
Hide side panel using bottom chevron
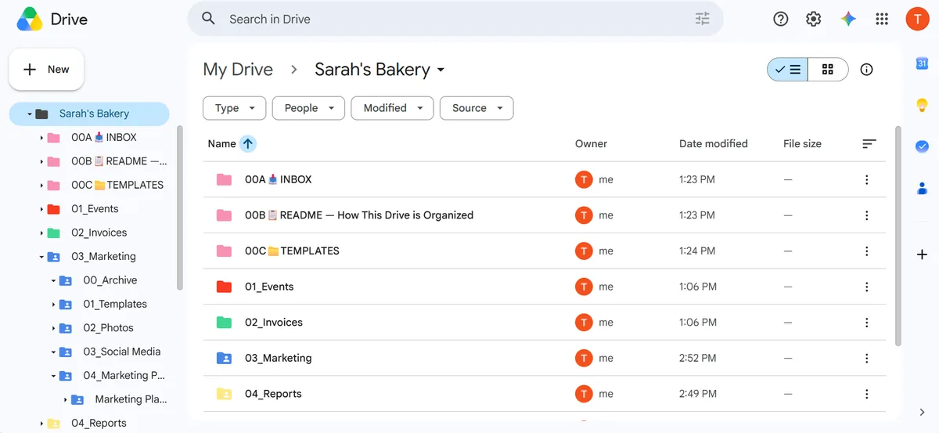tap(922, 413)
